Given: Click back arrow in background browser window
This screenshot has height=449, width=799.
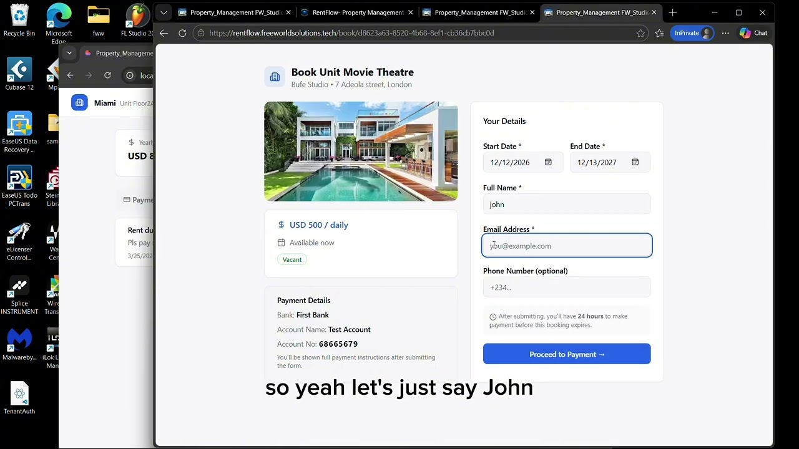Looking at the screenshot, I should (70, 75).
